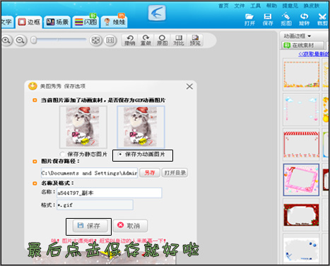This screenshot has width=330, height=266.
Task: Switch to the 娃娃 tab
Action: pos(114,23)
